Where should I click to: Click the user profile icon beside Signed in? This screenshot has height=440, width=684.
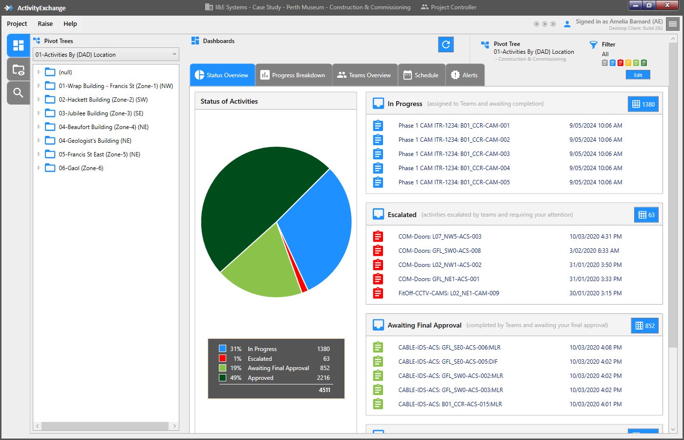click(567, 24)
